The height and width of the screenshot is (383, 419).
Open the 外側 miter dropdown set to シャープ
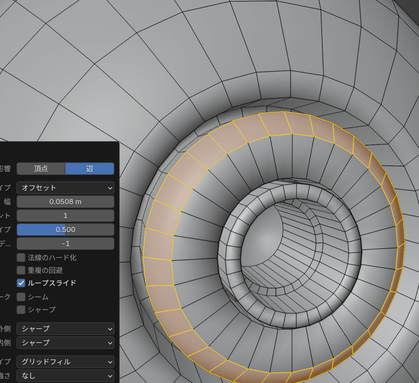65,329
